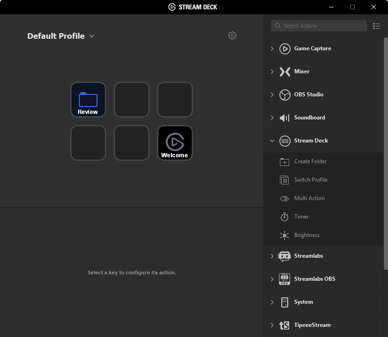This screenshot has width=388, height=337.
Task: Select the Brightness action label
Action: pos(307,235)
